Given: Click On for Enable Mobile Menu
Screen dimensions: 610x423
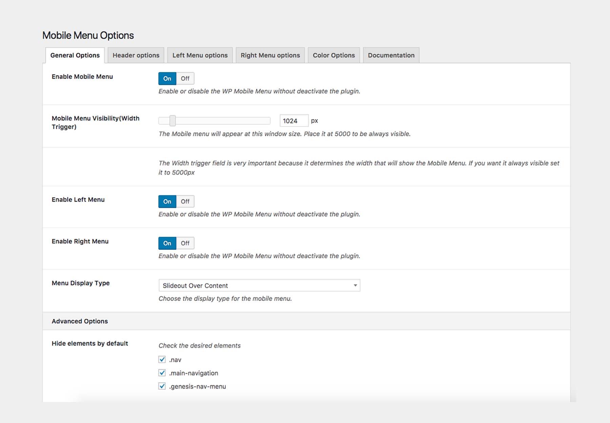Looking at the screenshot, I should coord(167,79).
